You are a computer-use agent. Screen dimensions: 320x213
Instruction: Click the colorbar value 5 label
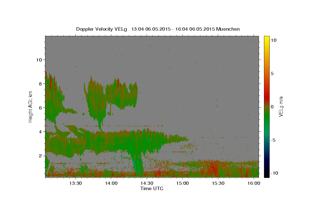[x=272, y=73]
